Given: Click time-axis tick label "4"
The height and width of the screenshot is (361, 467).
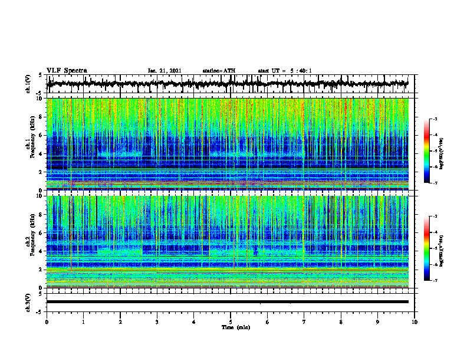Looking at the screenshot, I should click(194, 322).
